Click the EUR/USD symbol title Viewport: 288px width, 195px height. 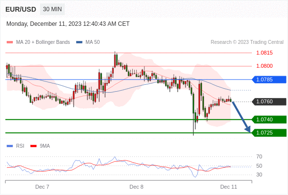(21, 9)
